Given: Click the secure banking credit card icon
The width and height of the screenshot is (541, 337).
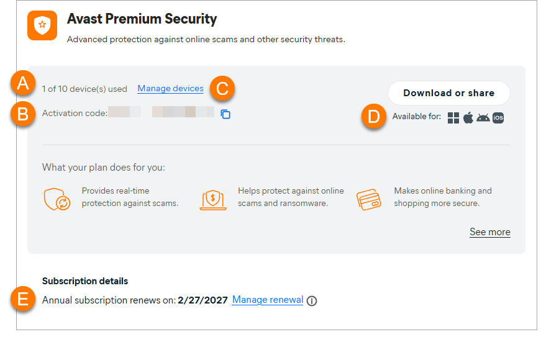Looking at the screenshot, I should pos(368,199).
